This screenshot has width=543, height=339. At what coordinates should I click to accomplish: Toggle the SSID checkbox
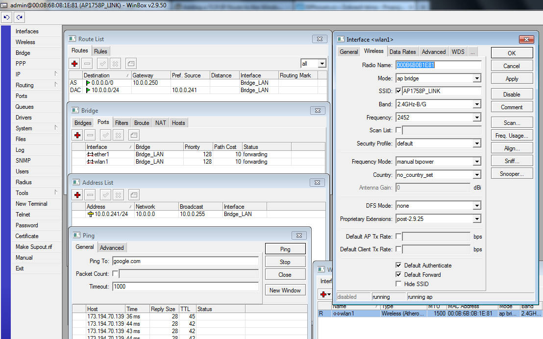click(398, 91)
